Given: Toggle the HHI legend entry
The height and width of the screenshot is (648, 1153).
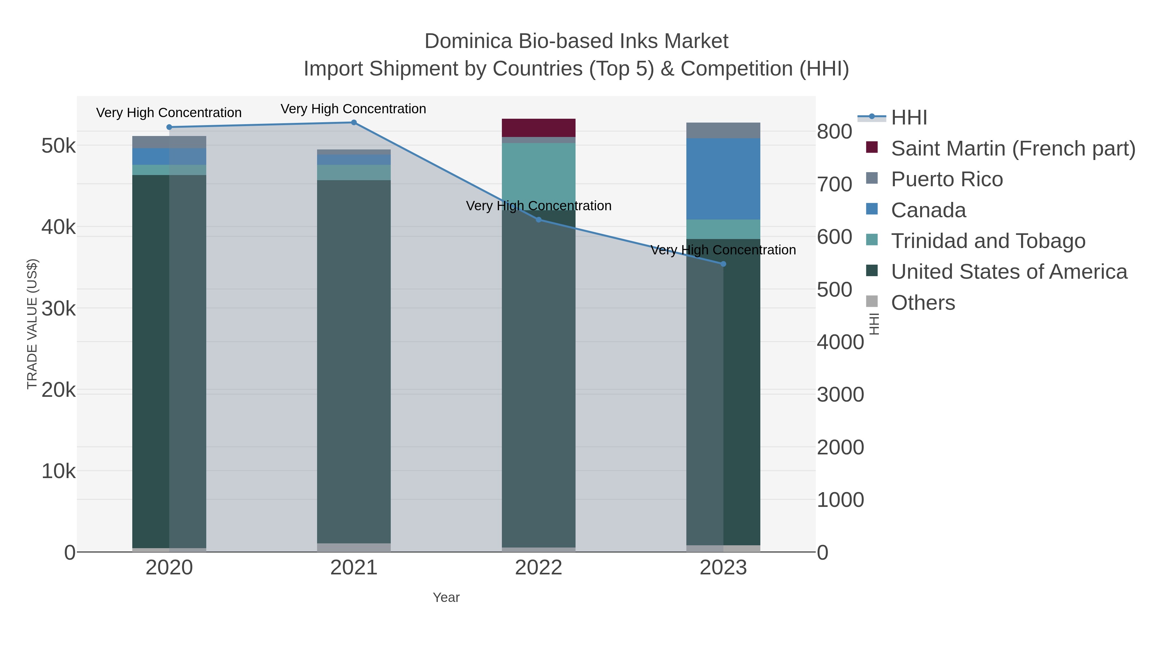Looking at the screenshot, I should [x=893, y=118].
